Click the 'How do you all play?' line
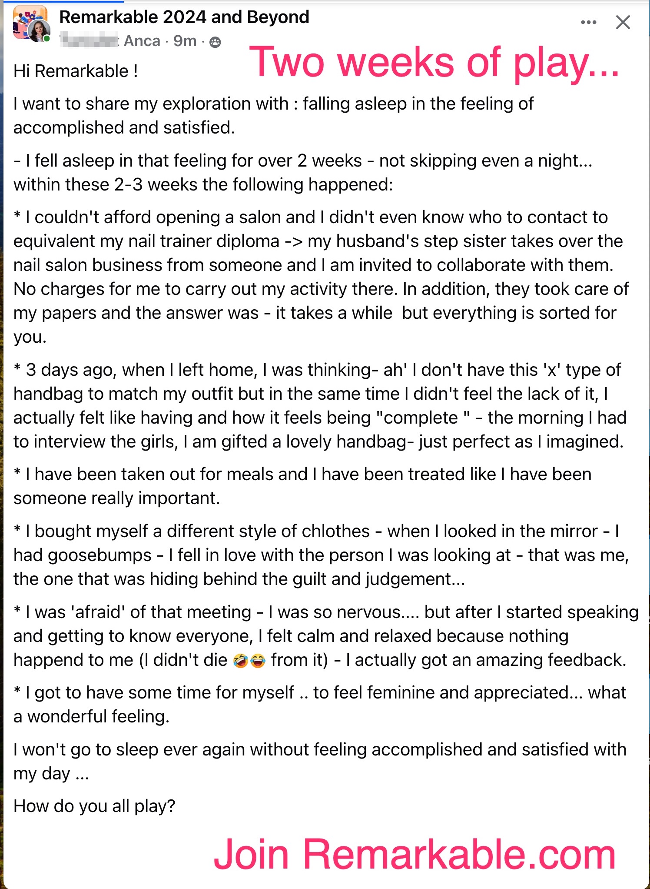650x889 pixels. pos(94,806)
